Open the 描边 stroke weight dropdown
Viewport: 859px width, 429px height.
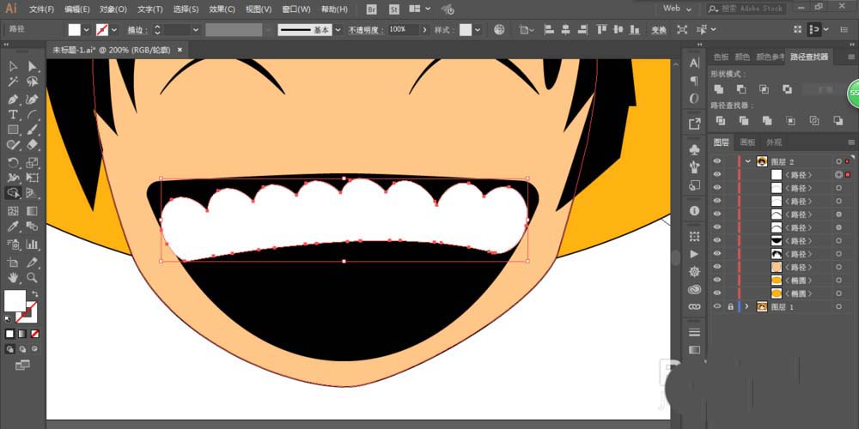coord(196,29)
